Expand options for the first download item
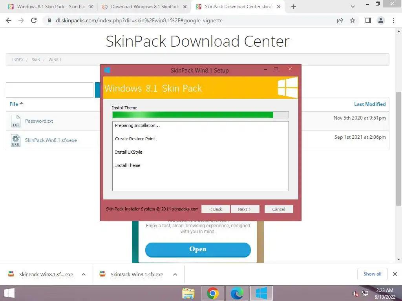The height and width of the screenshot is (301, 402). pos(84,274)
